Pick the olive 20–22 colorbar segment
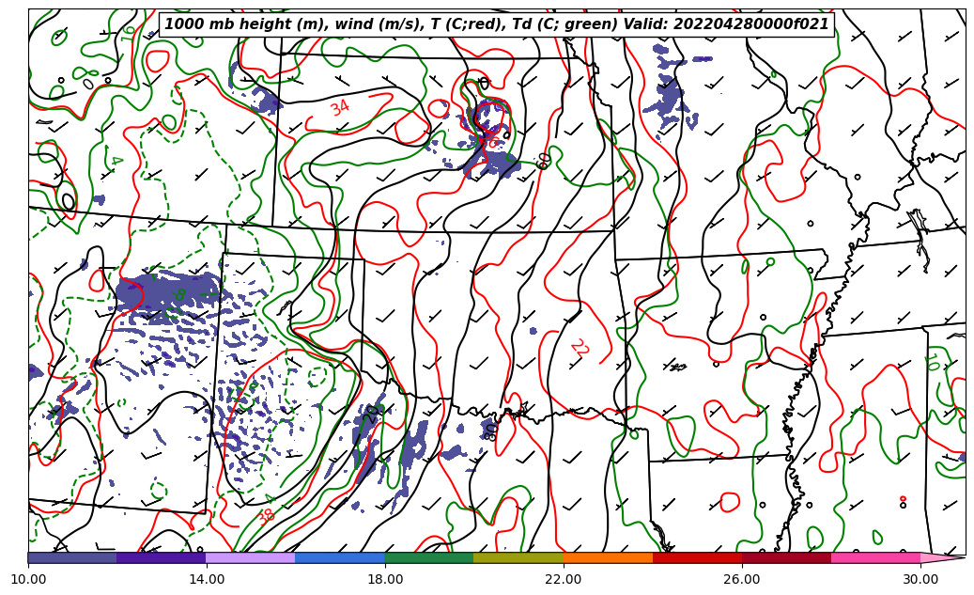Image resolution: width=974 pixels, height=595 pixels. tap(518, 557)
